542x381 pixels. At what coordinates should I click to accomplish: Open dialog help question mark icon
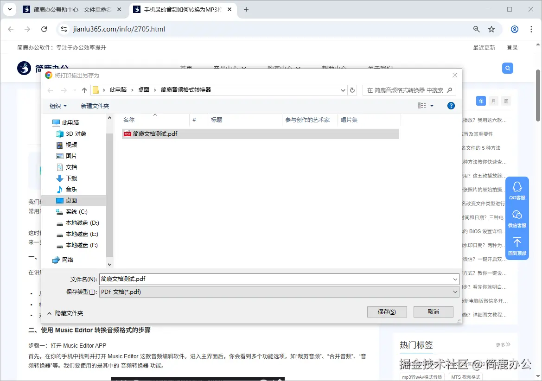click(x=451, y=106)
